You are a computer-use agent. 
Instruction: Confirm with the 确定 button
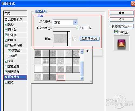(x=122, y=13)
